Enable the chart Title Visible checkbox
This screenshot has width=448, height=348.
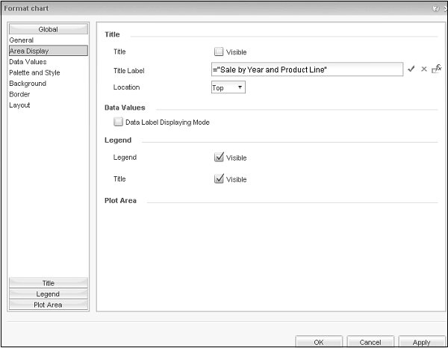pyautogui.click(x=219, y=52)
